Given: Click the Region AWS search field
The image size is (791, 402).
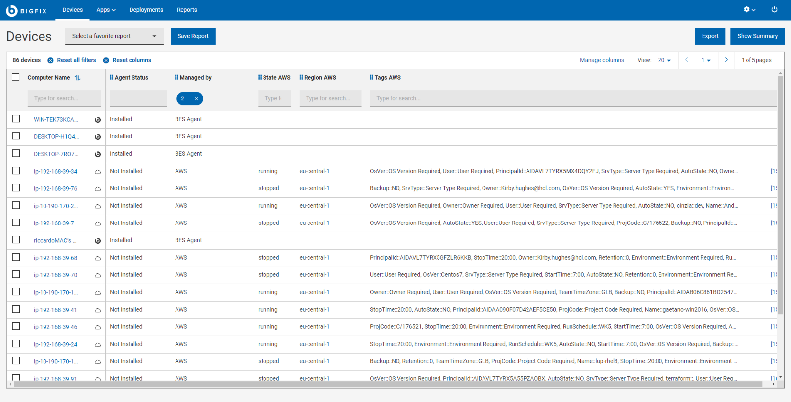Looking at the screenshot, I should pyautogui.click(x=330, y=99).
